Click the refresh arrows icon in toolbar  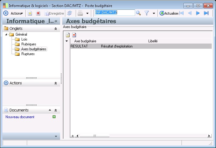tap(70, 13)
